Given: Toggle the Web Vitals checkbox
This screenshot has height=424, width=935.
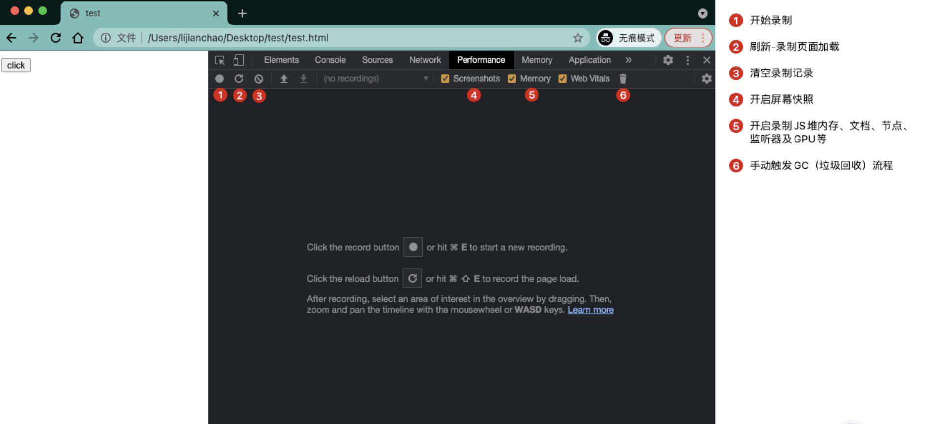Looking at the screenshot, I should [562, 78].
